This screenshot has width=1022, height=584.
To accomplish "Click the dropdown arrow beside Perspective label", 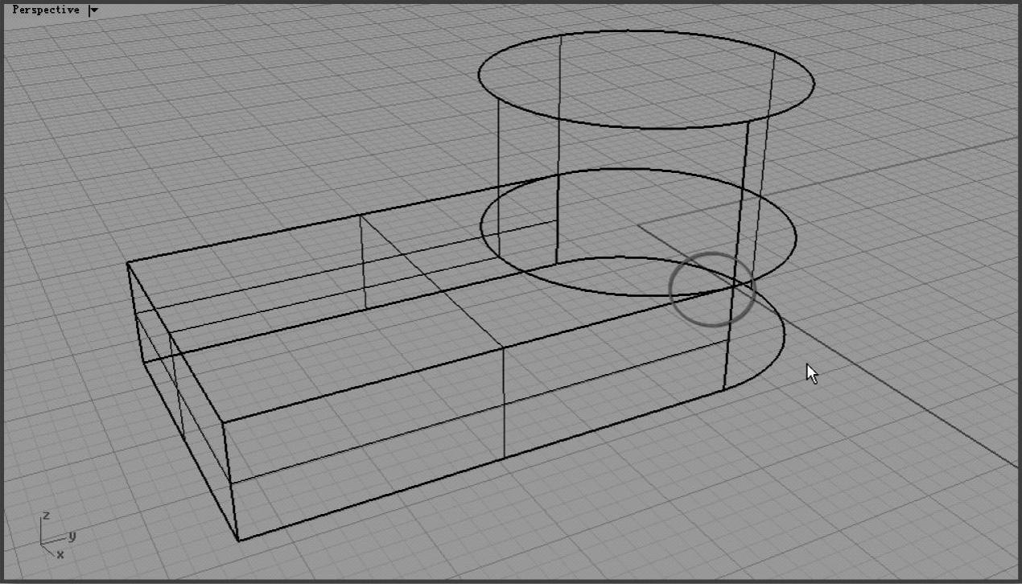I will coord(93,10).
